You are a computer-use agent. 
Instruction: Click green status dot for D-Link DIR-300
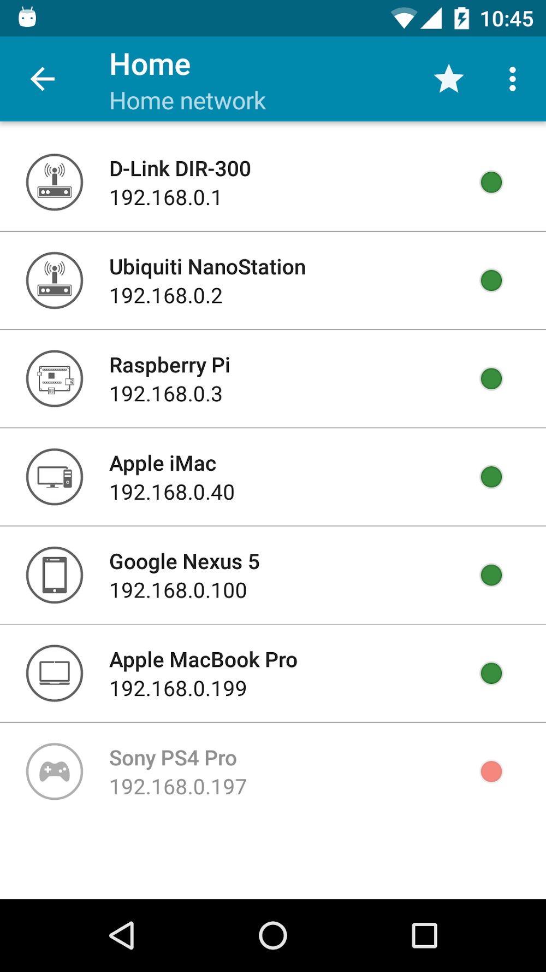(491, 182)
